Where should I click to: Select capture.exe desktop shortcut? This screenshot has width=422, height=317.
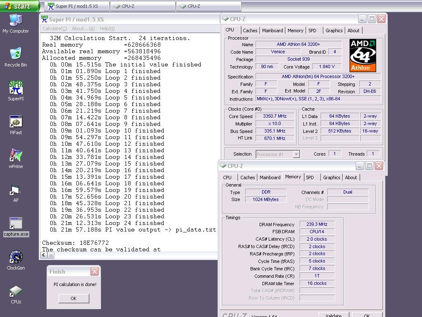pyautogui.click(x=16, y=227)
